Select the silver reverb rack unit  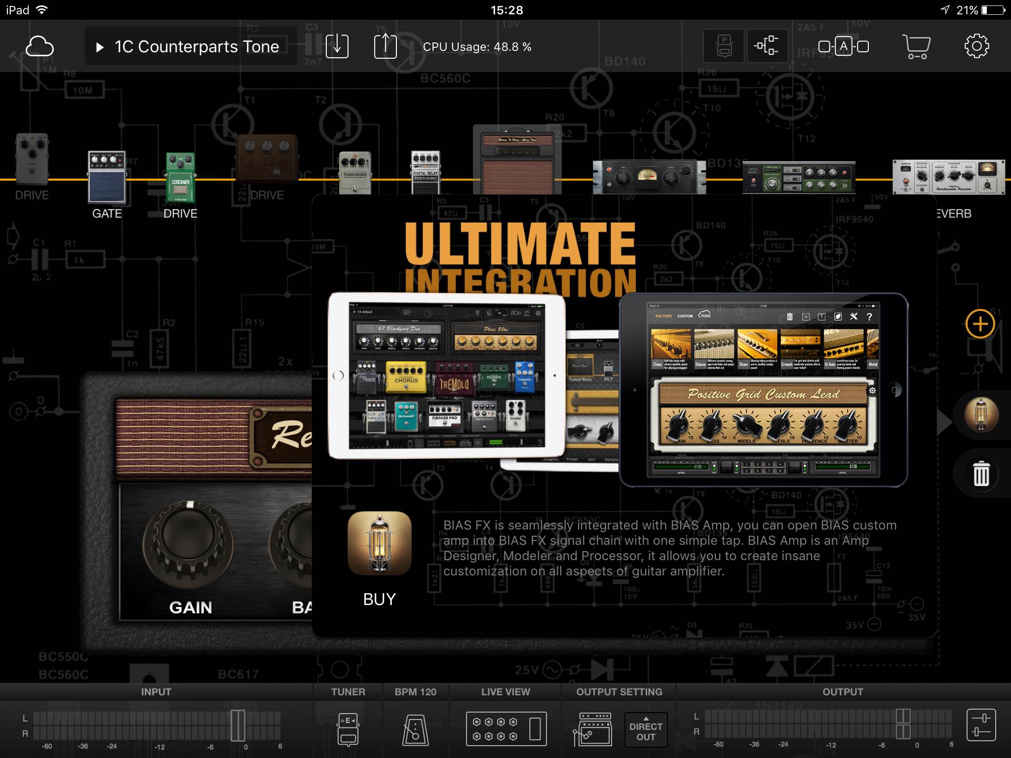(x=948, y=177)
